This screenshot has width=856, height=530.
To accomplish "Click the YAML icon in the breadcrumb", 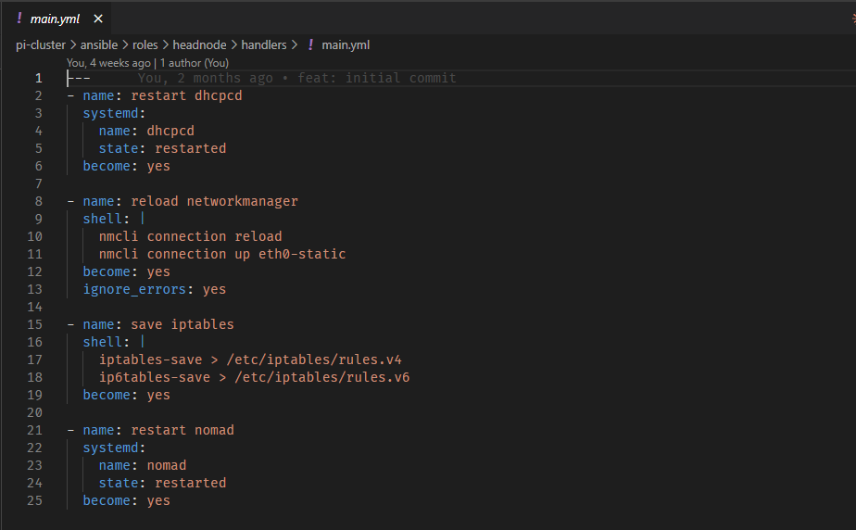I will coord(310,44).
